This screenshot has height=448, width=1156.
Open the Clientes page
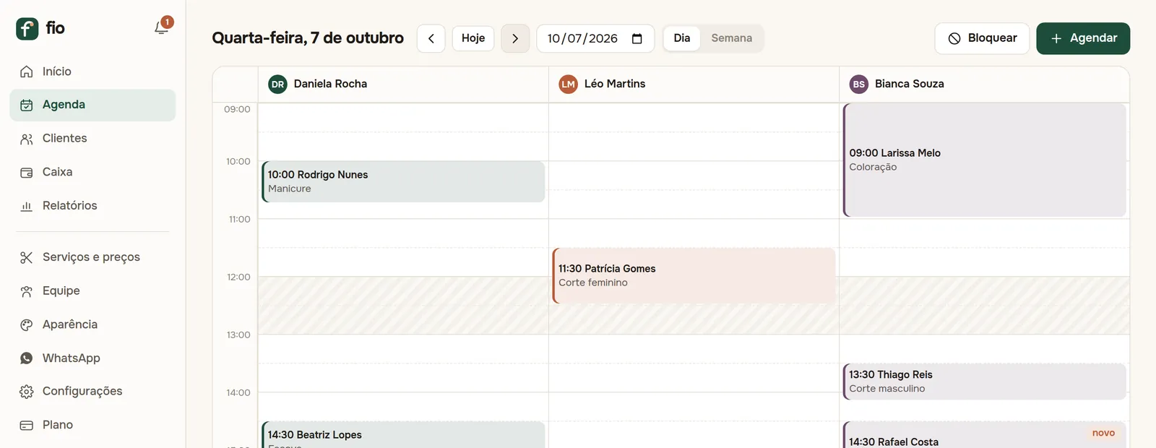[92, 139]
